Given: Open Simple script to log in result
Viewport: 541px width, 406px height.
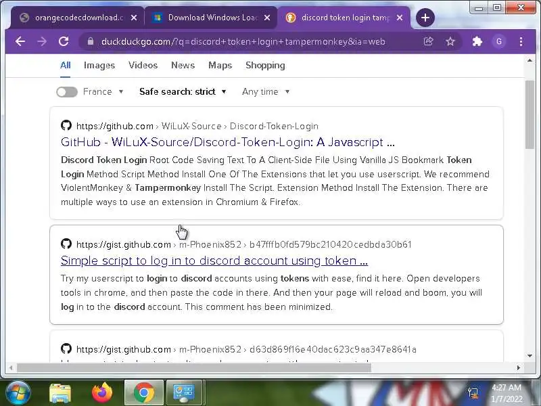Looking at the screenshot, I should [x=214, y=261].
